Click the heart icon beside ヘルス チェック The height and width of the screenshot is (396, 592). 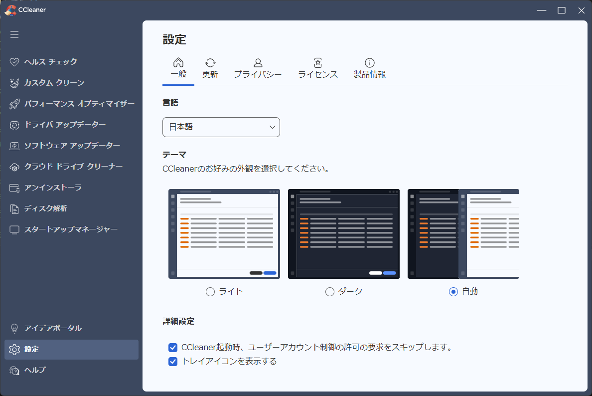click(14, 62)
